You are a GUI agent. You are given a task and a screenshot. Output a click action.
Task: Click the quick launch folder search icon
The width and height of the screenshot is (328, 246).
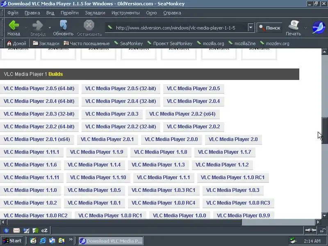(61, 241)
